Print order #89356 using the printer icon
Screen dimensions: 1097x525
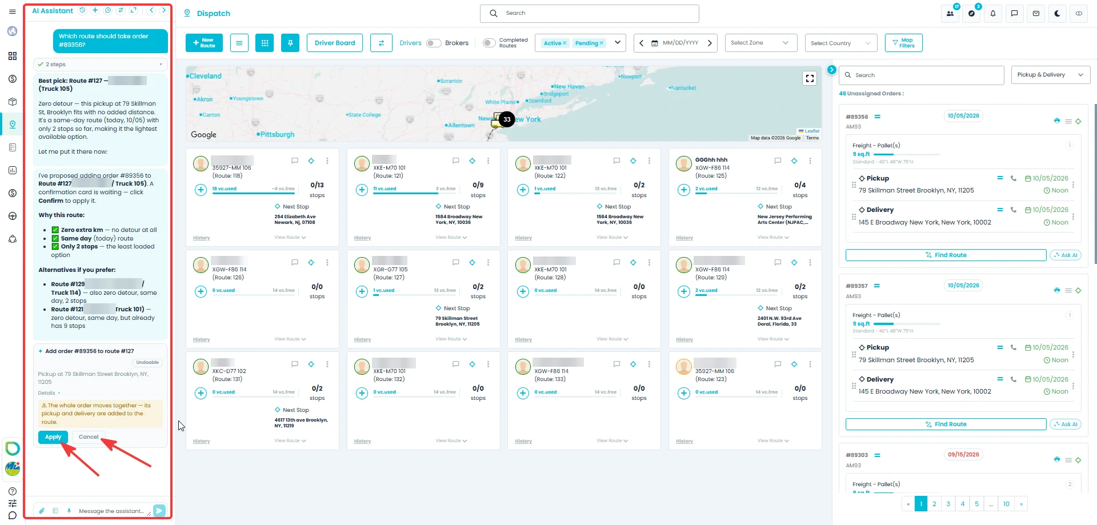tap(1057, 121)
